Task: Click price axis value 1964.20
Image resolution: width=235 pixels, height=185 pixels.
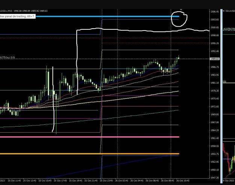Action: click(215, 130)
